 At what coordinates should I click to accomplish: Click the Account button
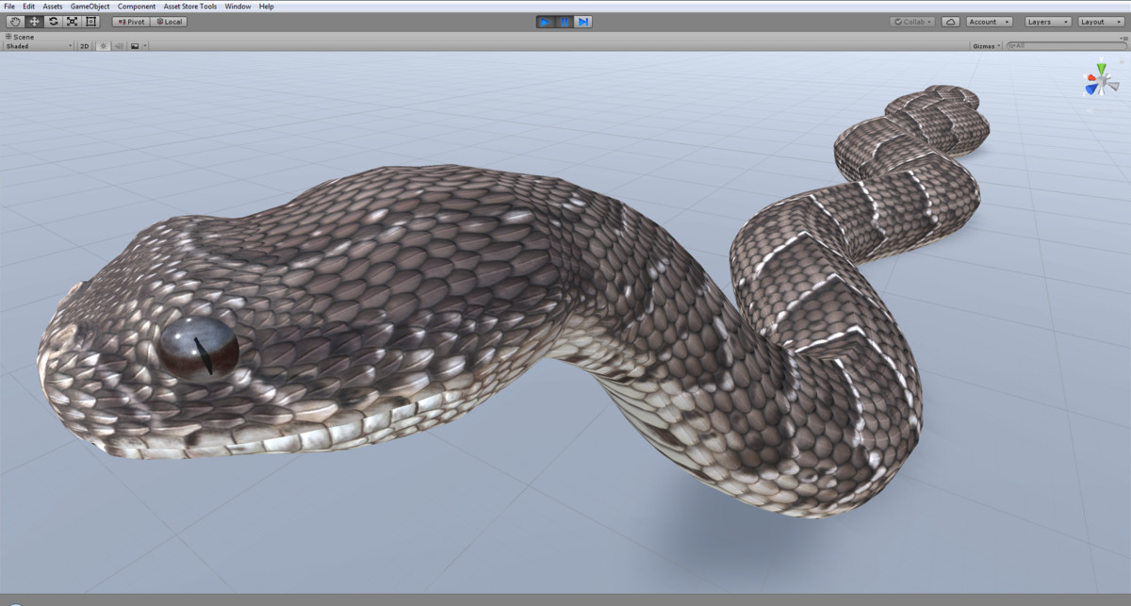tap(989, 21)
